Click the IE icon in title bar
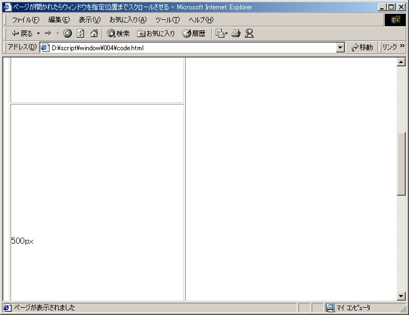 [7, 7]
